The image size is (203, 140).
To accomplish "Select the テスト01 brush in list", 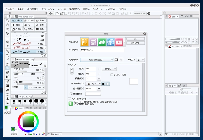I will point(28,44).
